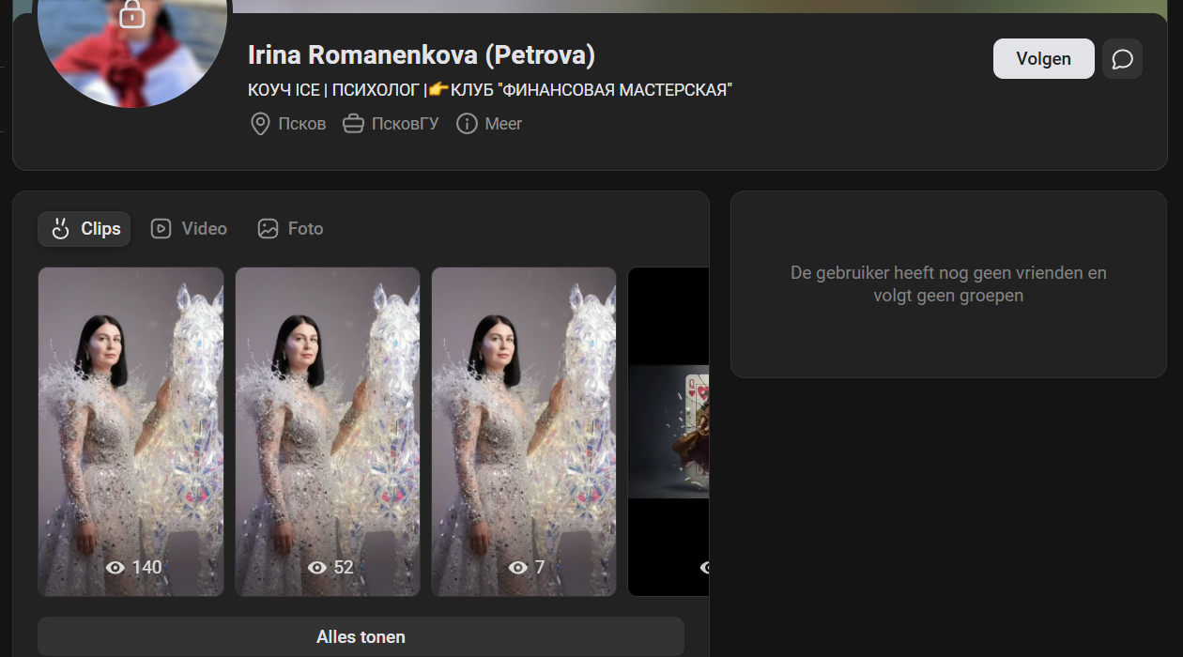Click the Alles tonen button
This screenshot has width=1183, height=657.
361,636
